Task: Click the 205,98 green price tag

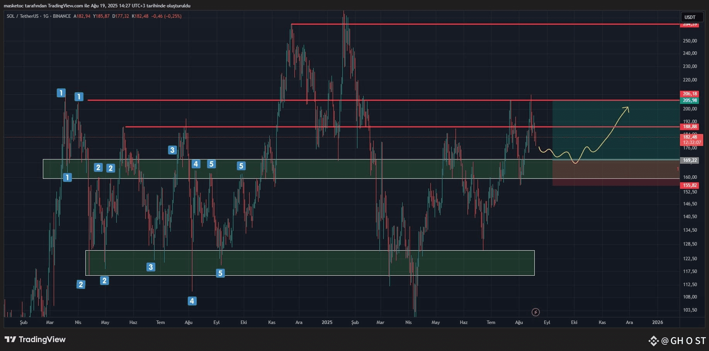Action: 690,100
